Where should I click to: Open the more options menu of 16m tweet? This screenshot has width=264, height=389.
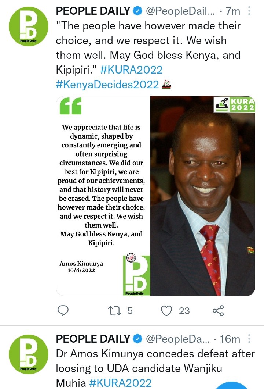coord(249,339)
